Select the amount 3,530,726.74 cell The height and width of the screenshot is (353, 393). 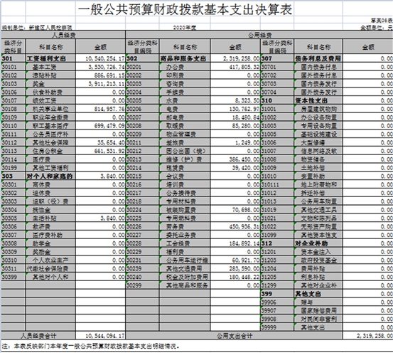click(x=100, y=67)
